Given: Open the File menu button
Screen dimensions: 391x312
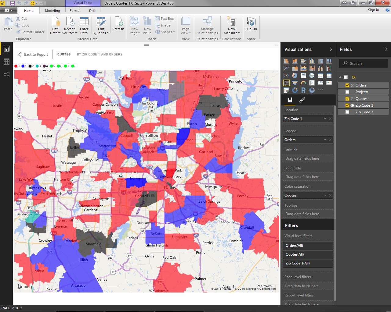Looking at the screenshot, I should coord(8,10).
